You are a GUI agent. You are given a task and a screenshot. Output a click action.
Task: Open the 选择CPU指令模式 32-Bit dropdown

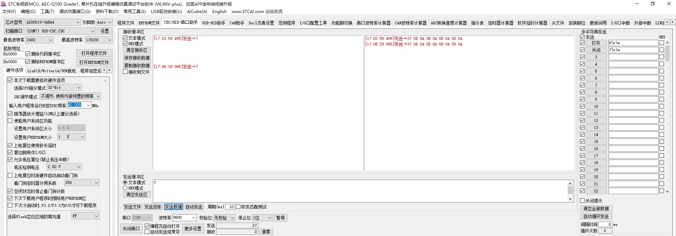coord(64,87)
